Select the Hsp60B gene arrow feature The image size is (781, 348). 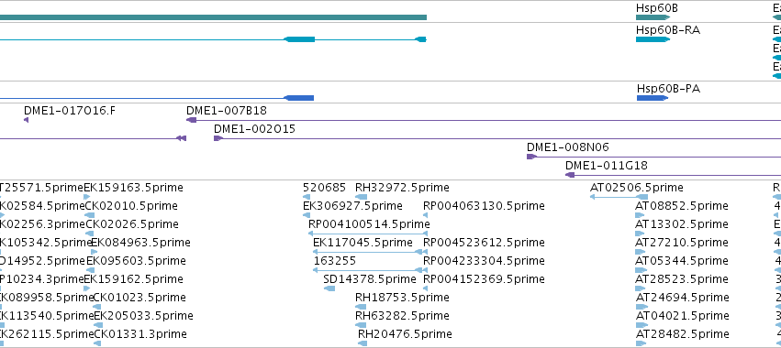click(653, 17)
